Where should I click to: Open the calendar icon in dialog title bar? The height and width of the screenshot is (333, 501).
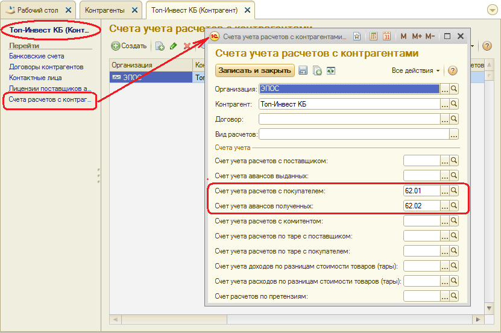387,36
